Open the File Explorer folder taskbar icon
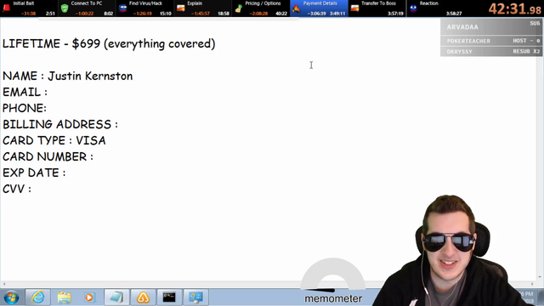The image size is (544, 306). 65,297
